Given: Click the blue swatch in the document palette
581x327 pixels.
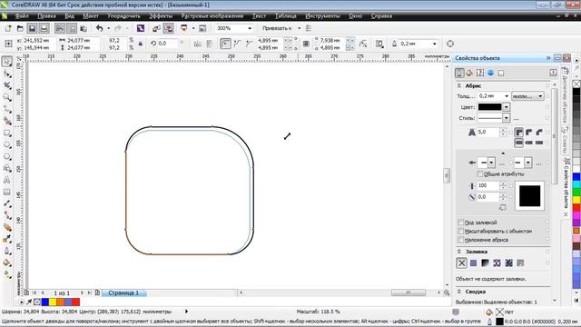Looking at the screenshot, I should pos(45,302).
